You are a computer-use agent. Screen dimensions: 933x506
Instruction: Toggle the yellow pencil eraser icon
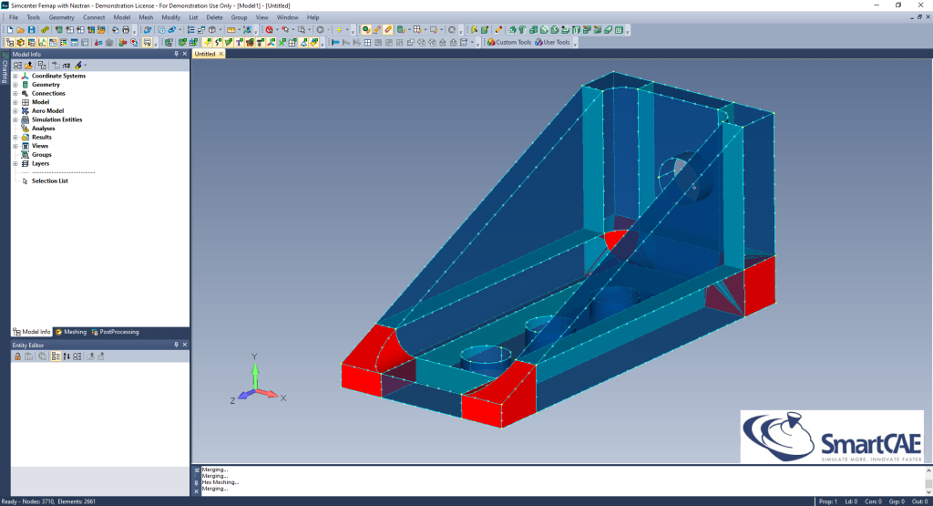point(388,30)
